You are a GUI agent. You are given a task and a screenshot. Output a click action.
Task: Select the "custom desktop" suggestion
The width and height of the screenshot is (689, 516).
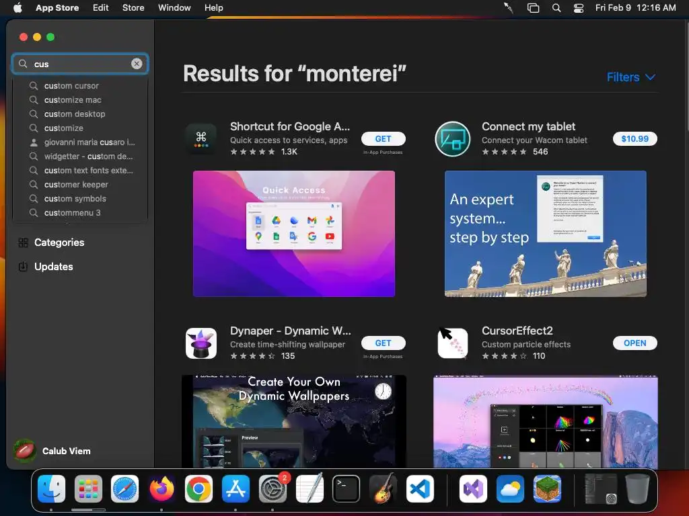(x=80, y=114)
